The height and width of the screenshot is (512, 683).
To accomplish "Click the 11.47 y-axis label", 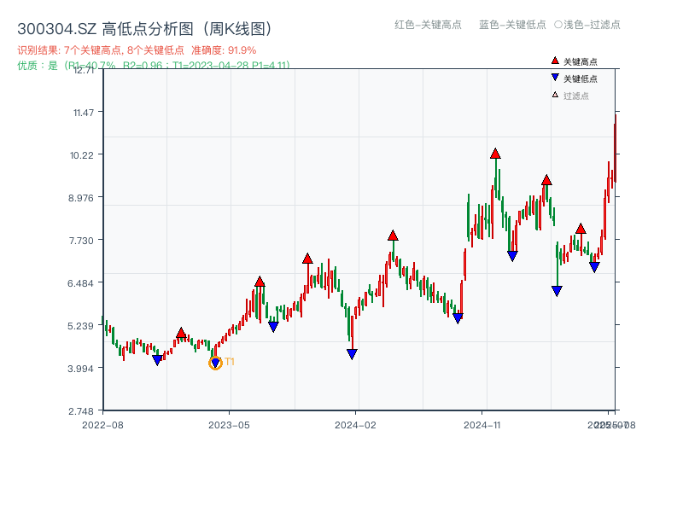I will click(84, 113).
